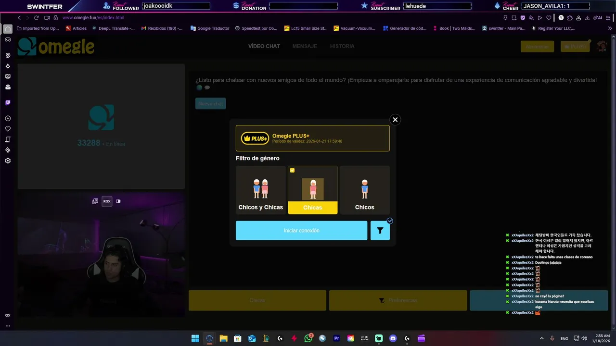Open the Vacuum-Vacuum bookmark
616x346 pixels.
click(x=354, y=28)
